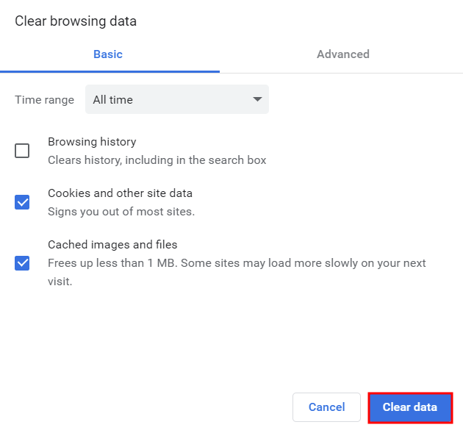Disable the Cached images and files checkbox
463x433 pixels.
pos(22,262)
